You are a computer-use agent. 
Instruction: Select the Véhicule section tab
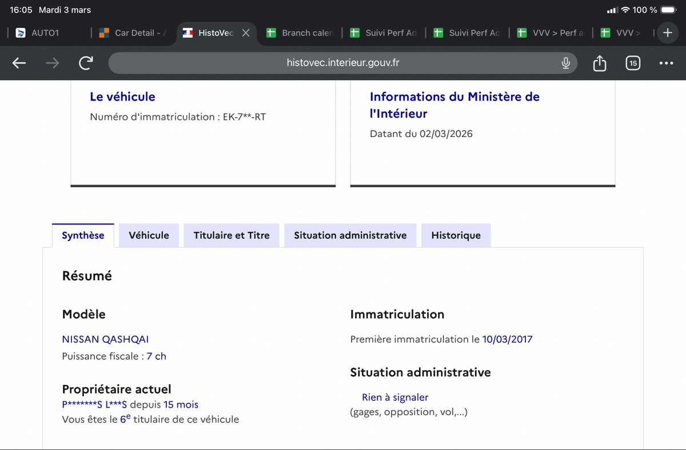click(x=149, y=235)
